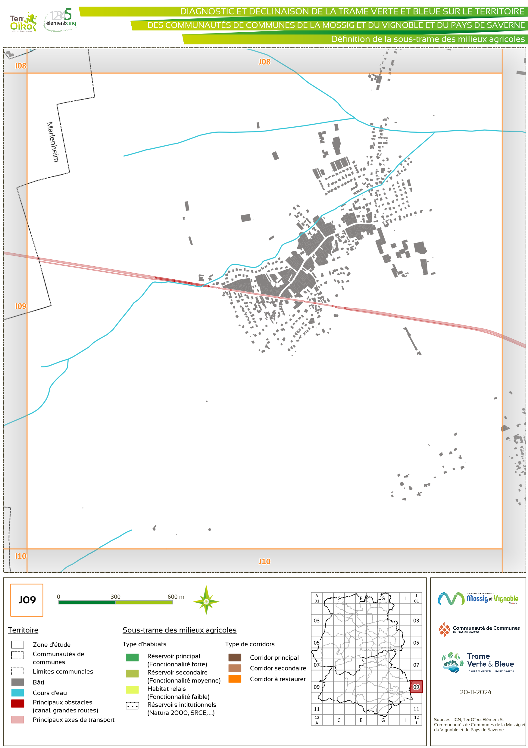The image size is (528, 748).
Task: Click the J10 adjacent sheet label
Action: 264,562
